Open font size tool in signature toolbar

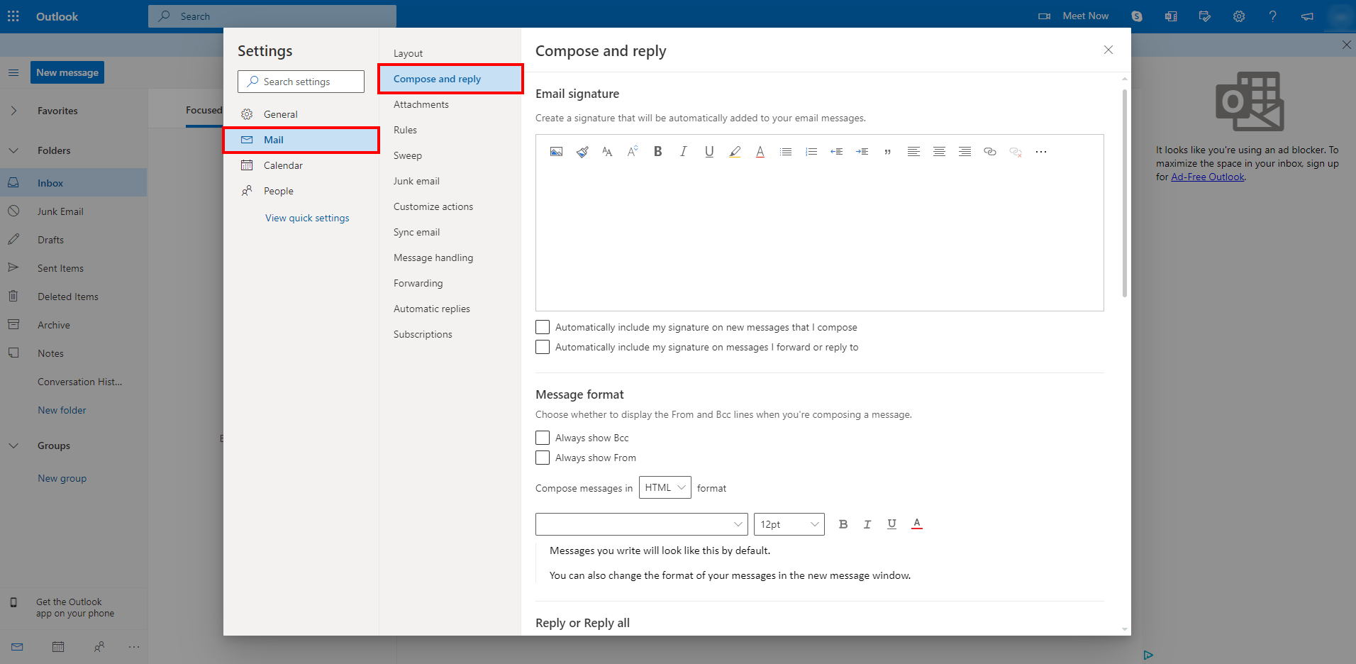[633, 152]
